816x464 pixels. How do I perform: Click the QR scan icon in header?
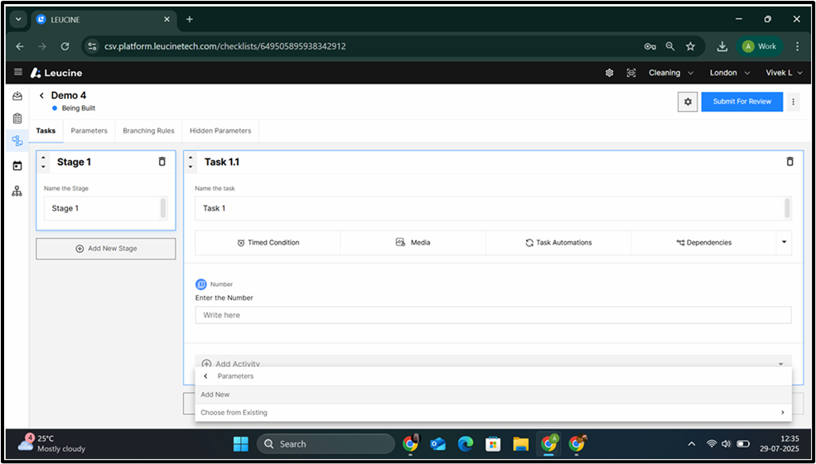(x=631, y=73)
